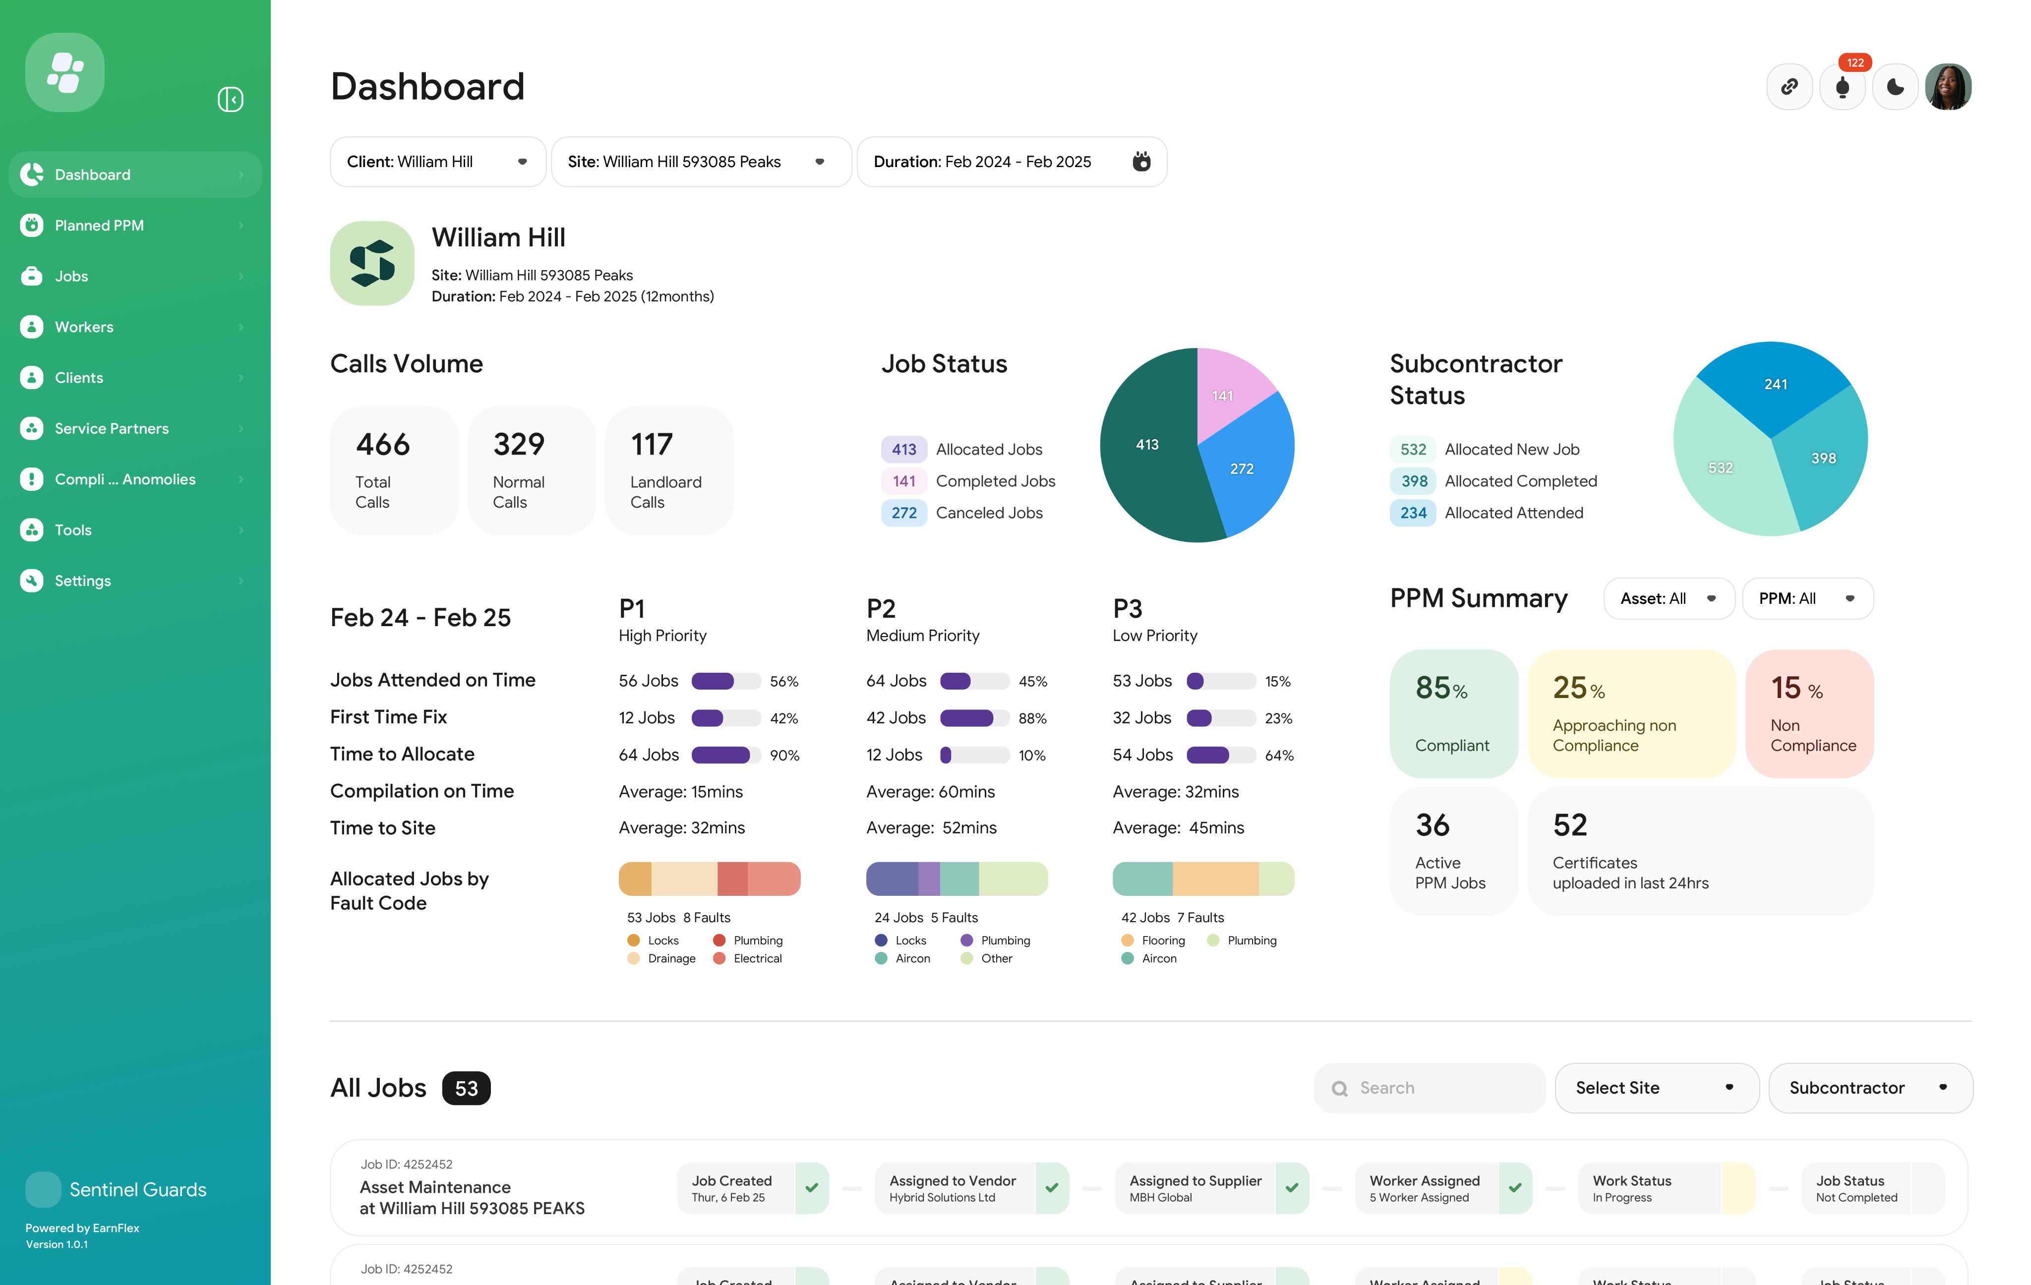
Task: Click the 85% Compliant card
Action: click(1453, 713)
